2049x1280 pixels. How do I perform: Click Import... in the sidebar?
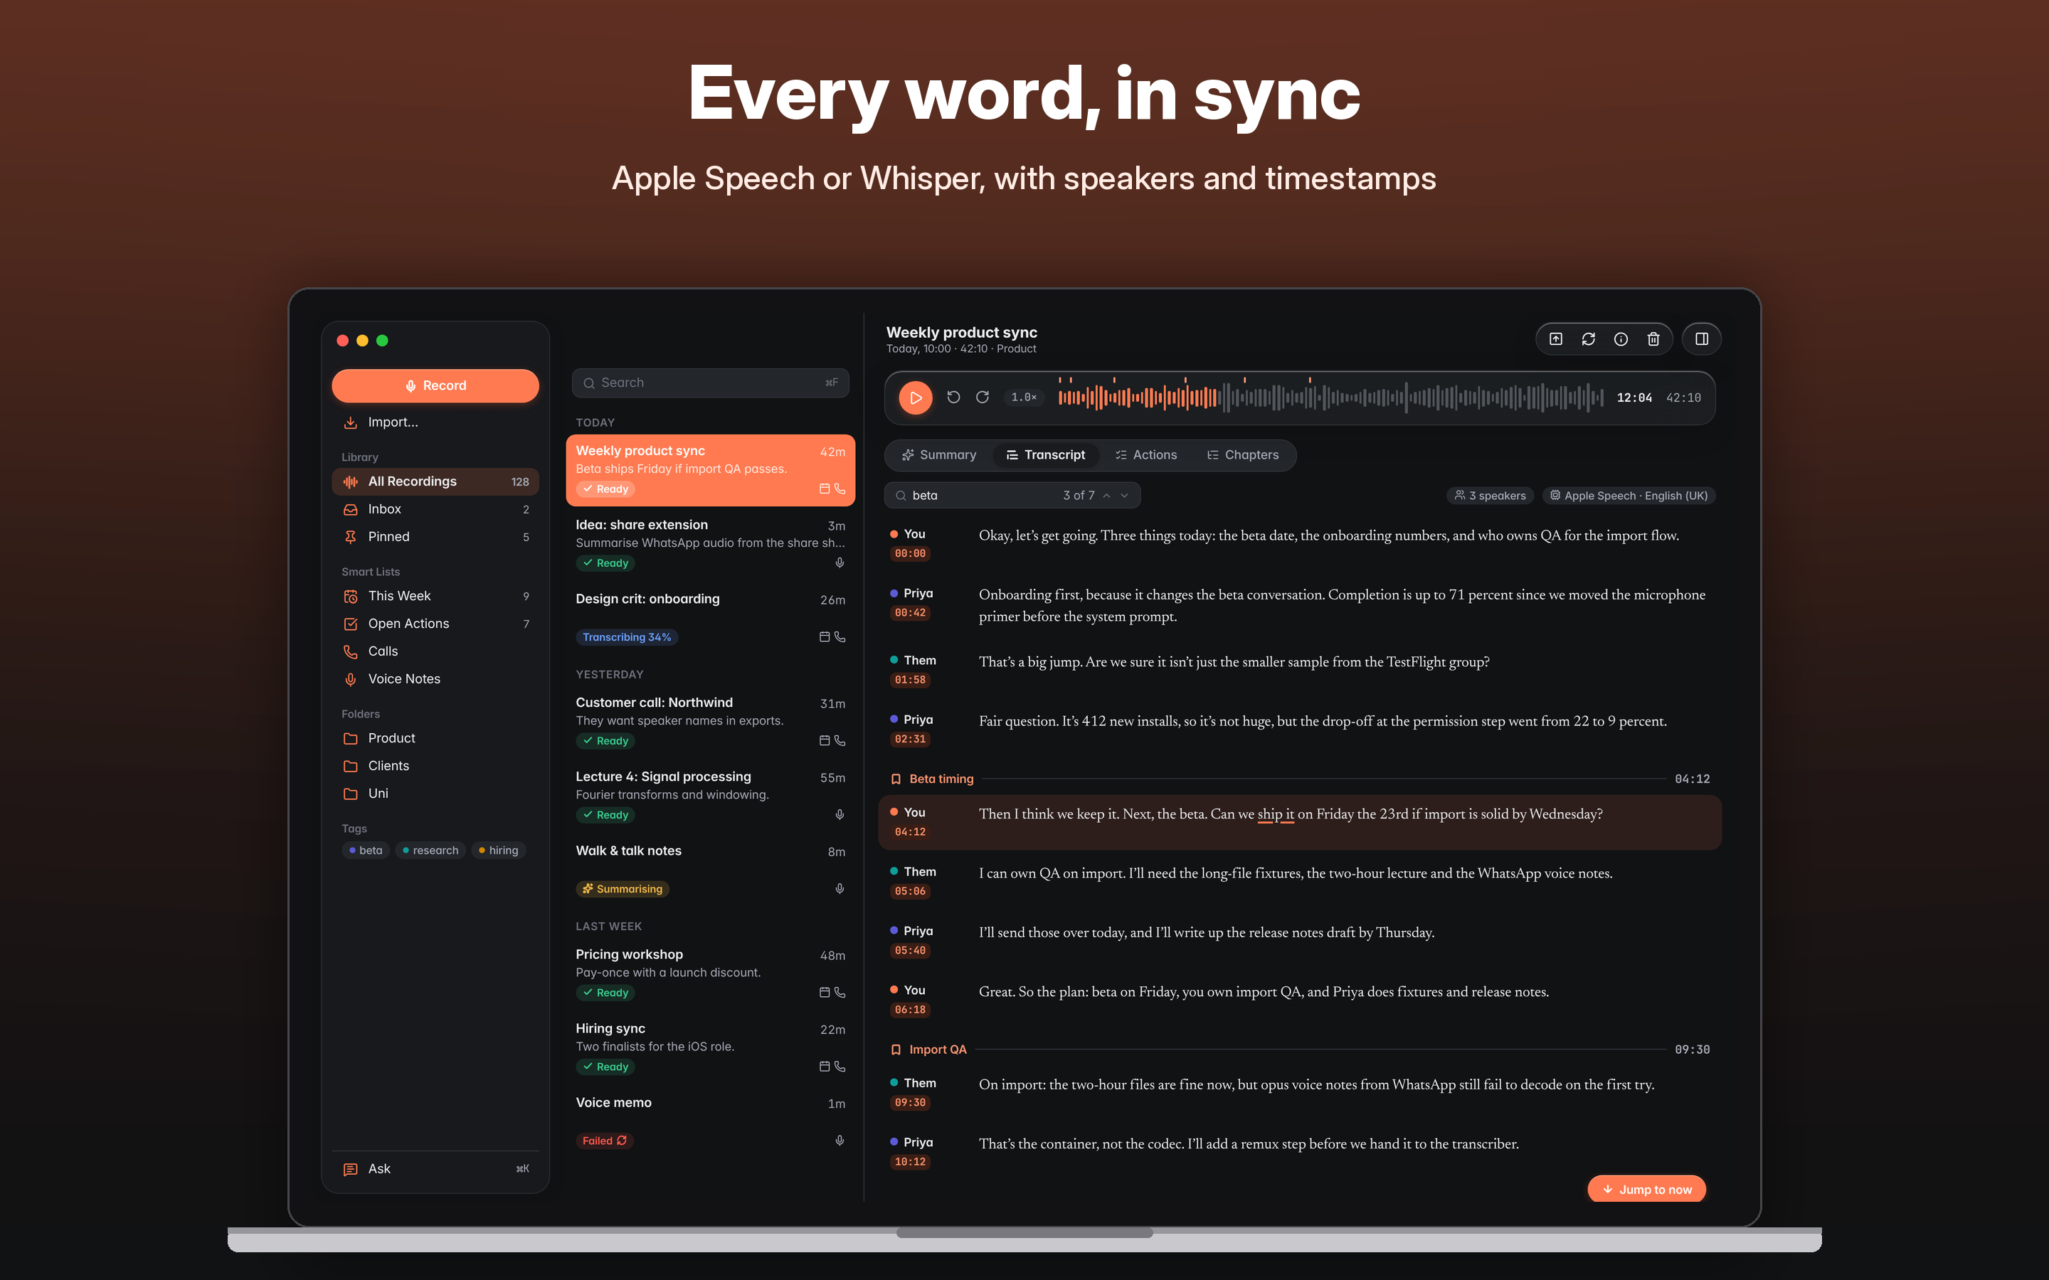pyautogui.click(x=435, y=422)
